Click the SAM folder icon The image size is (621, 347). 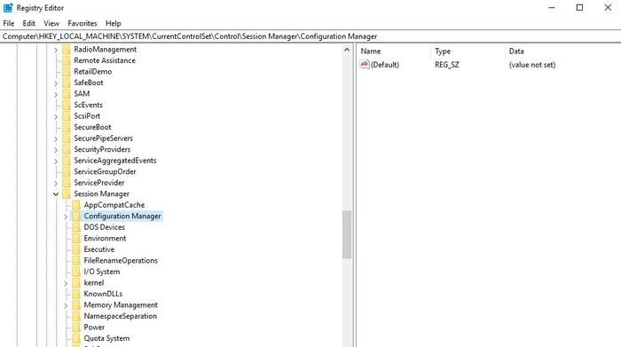pyautogui.click(x=67, y=94)
